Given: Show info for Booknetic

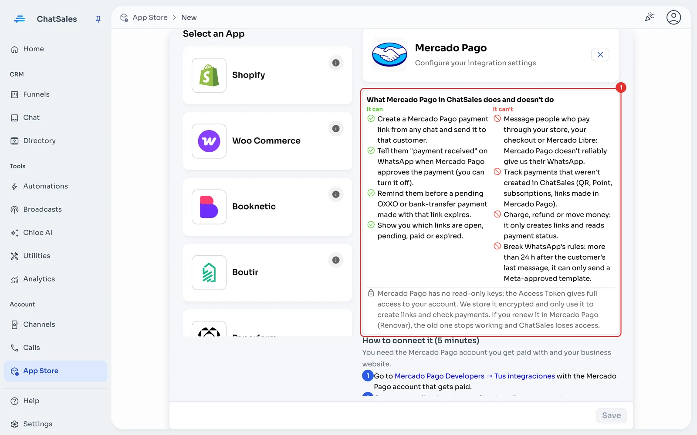Looking at the screenshot, I should click(336, 194).
